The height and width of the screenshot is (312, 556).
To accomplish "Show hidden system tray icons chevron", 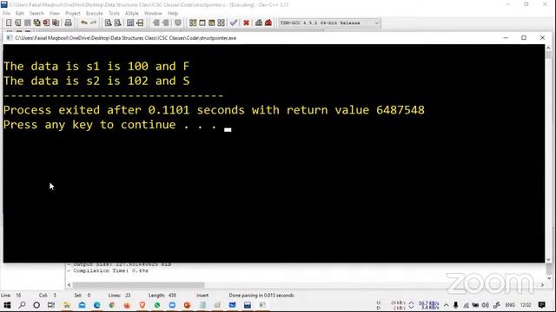I will point(446,305).
